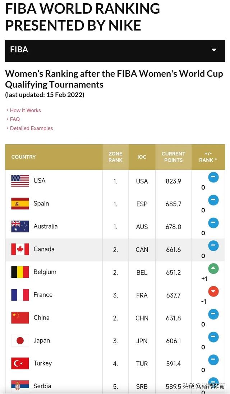Open the How It Works link
230x394 pixels.
pos(25,110)
